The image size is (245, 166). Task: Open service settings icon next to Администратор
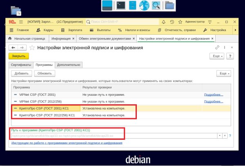pyautogui.click(x=210, y=22)
